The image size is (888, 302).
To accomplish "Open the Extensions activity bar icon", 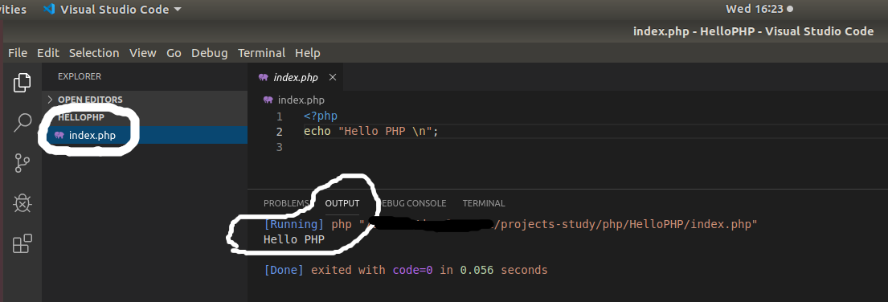I will (22, 243).
